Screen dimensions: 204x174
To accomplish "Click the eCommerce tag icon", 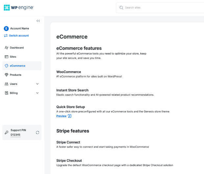I will click(x=6, y=66).
